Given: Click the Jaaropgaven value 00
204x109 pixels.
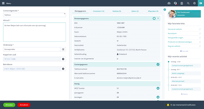Looking at the screenshot, I should coord(118,93).
